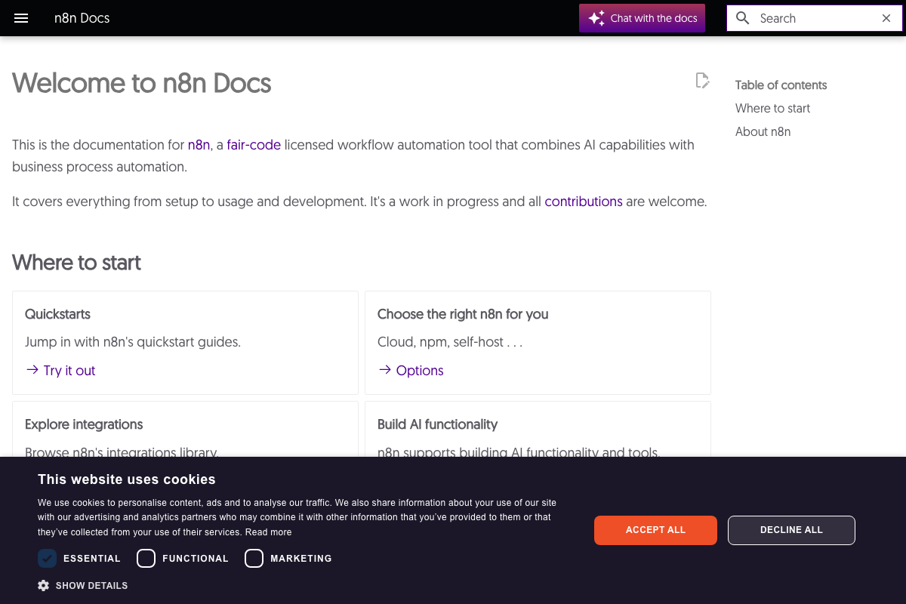Screen dimensions: 906x604
Task: Click the edit this page icon
Action: point(702,81)
